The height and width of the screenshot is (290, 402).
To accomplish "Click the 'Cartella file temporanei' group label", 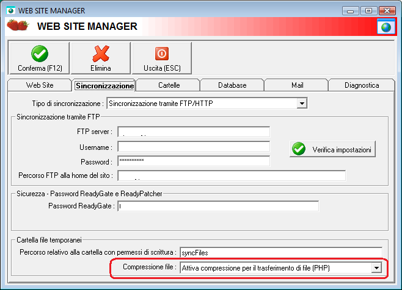I will click(49, 240).
